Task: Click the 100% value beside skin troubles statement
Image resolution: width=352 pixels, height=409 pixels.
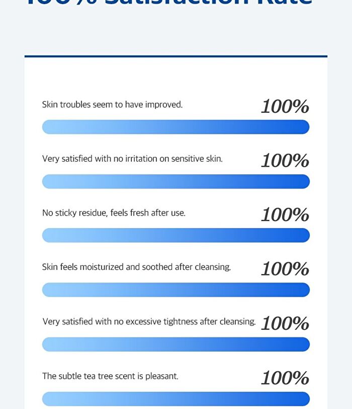Action: point(285,106)
